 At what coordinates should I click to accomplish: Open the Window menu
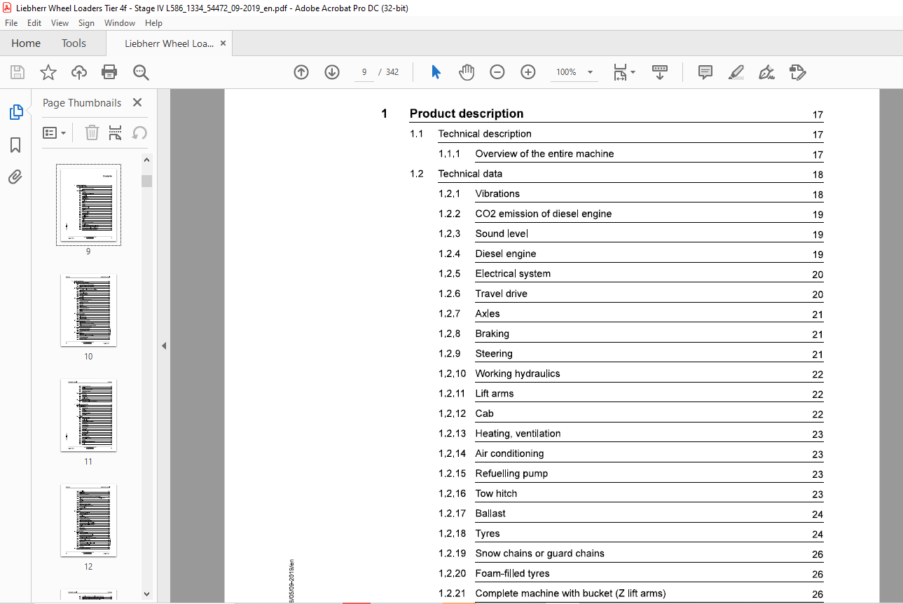(x=120, y=23)
